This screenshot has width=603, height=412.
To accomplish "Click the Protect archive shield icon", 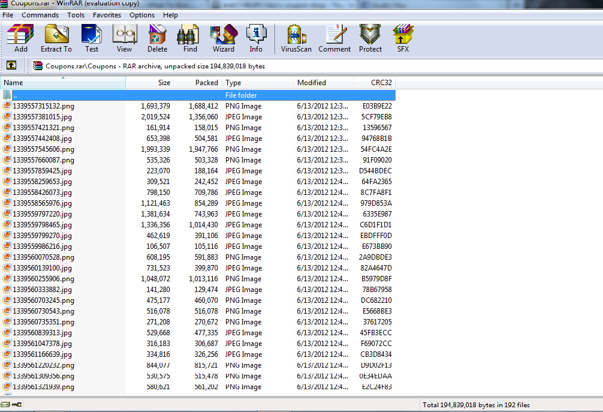I will tap(370, 38).
